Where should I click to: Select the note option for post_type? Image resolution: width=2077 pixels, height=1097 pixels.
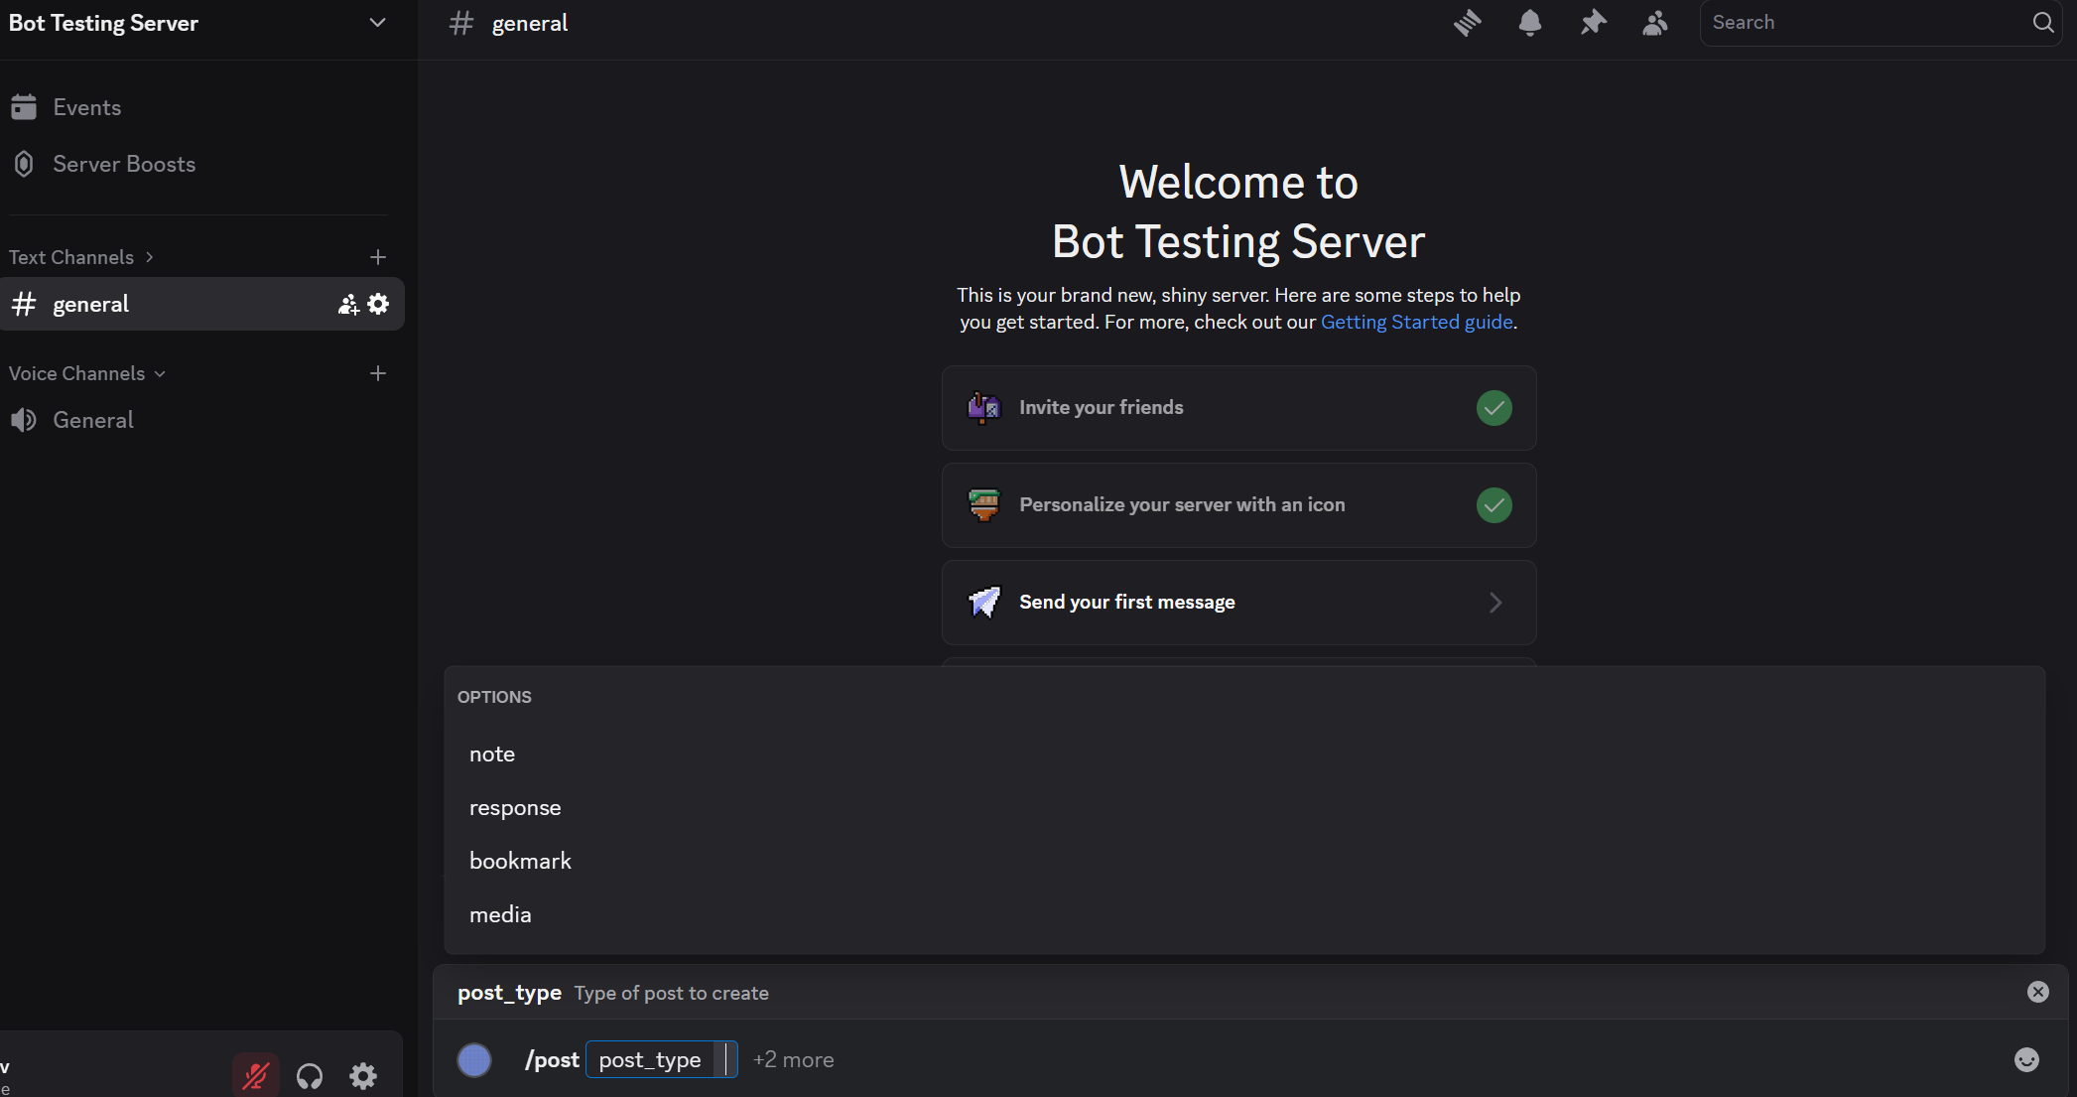pyautogui.click(x=492, y=754)
